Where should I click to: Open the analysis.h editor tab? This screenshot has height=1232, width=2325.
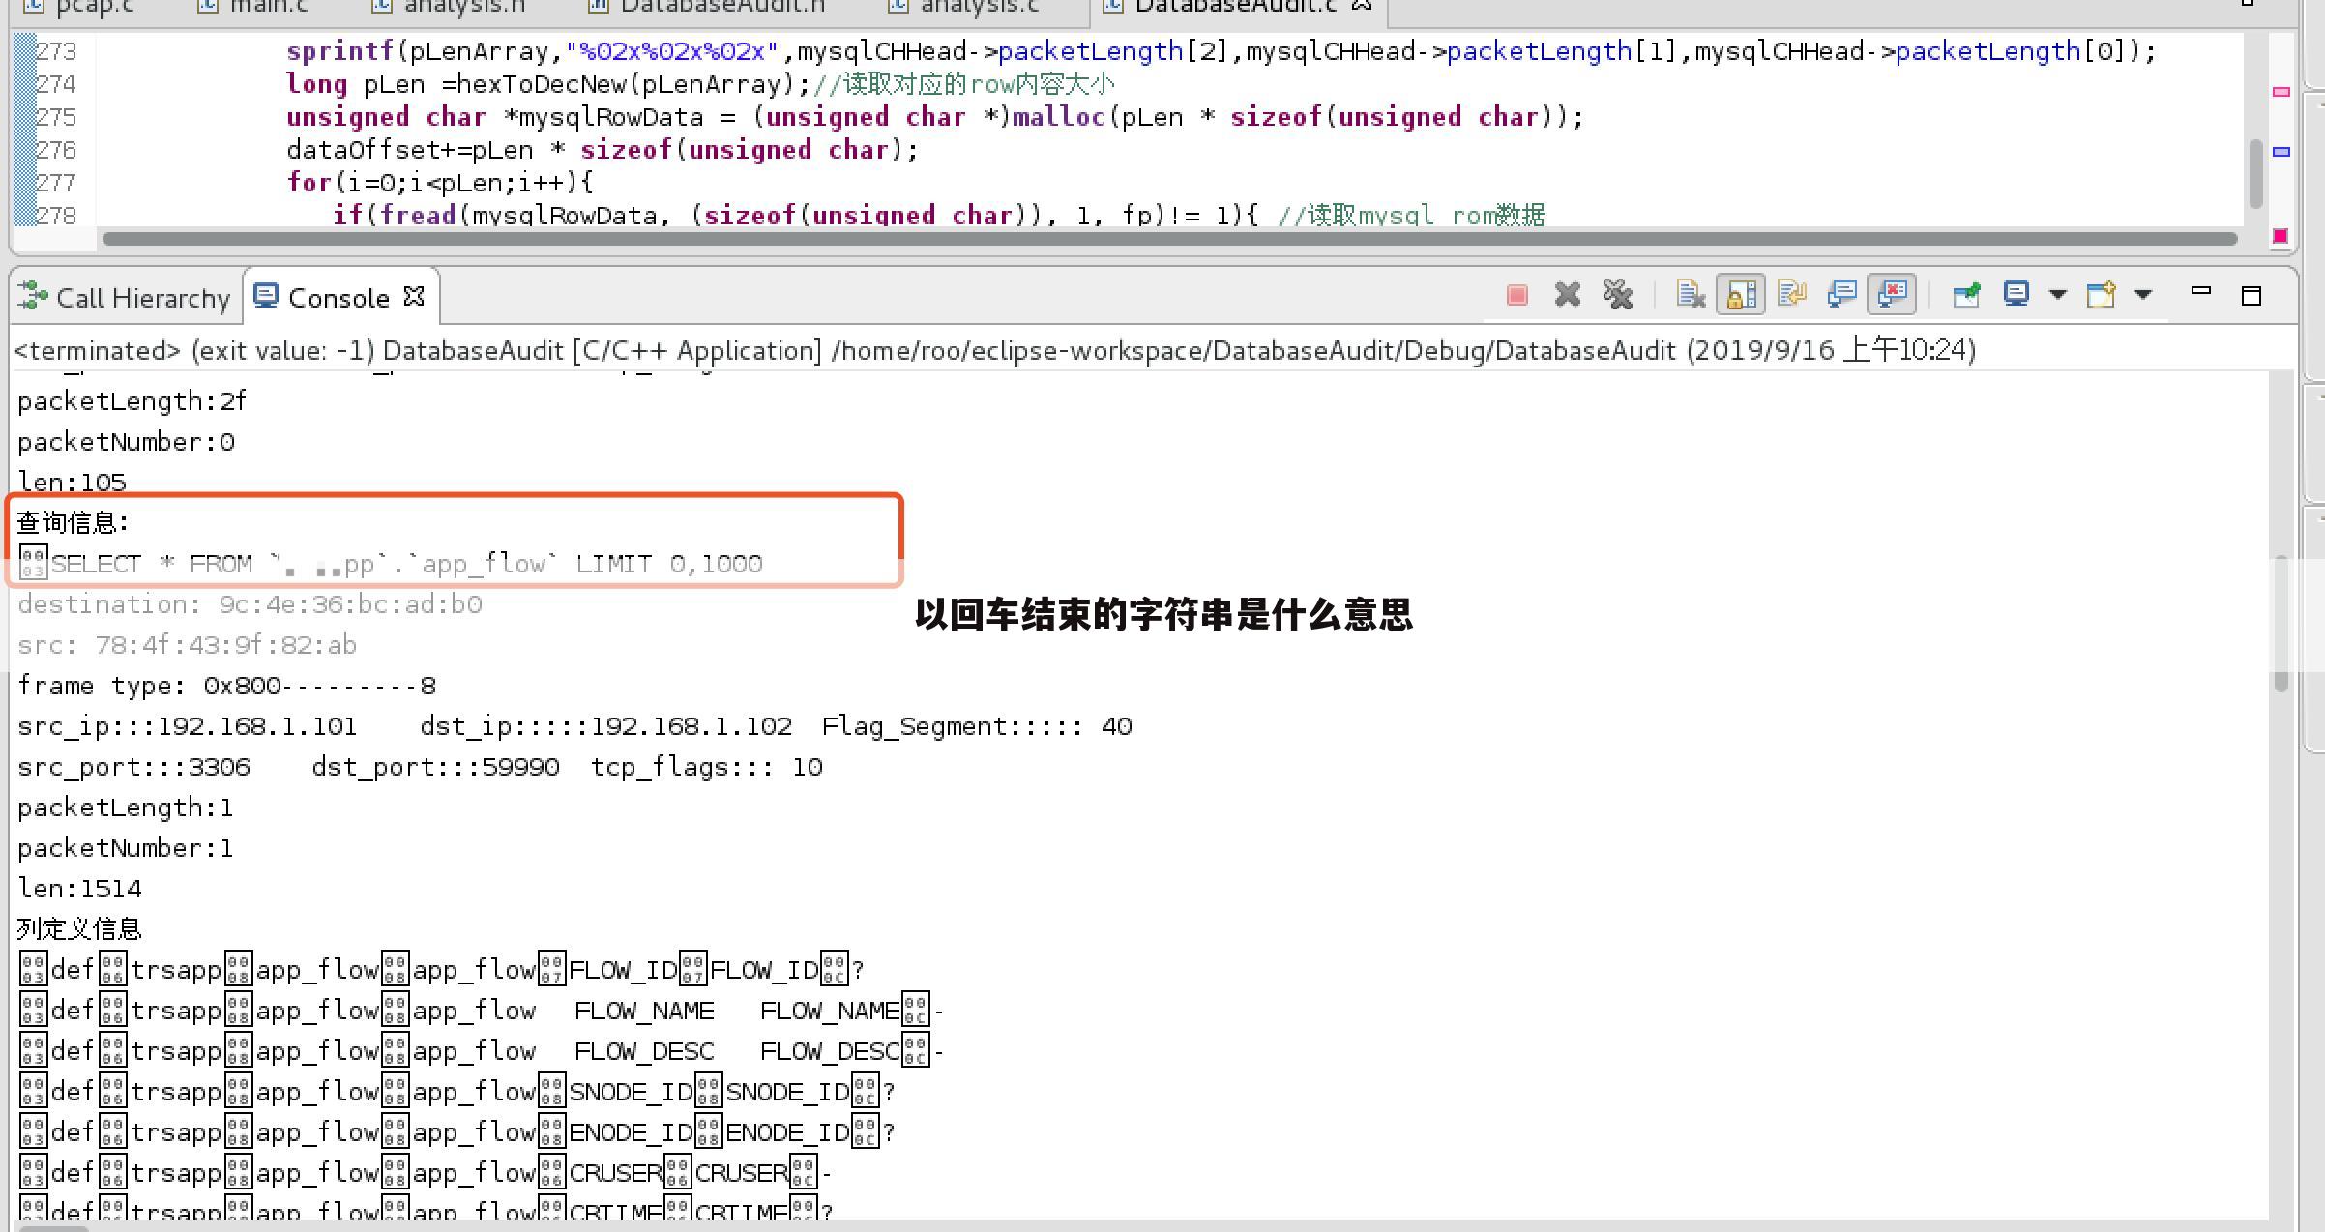tap(450, 8)
